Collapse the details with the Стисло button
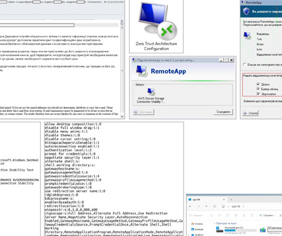Image resolution: width=282 pixels, height=236 pixels. tap(250, 113)
